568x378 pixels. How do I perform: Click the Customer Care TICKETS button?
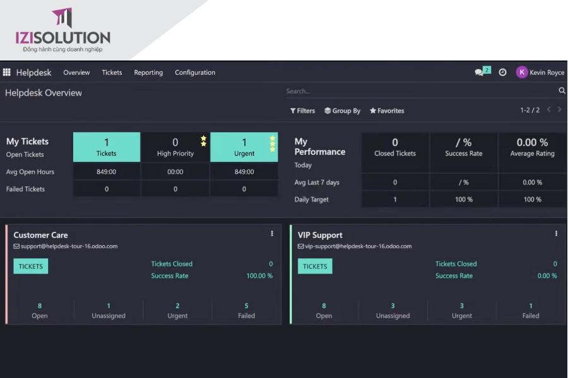tap(31, 266)
